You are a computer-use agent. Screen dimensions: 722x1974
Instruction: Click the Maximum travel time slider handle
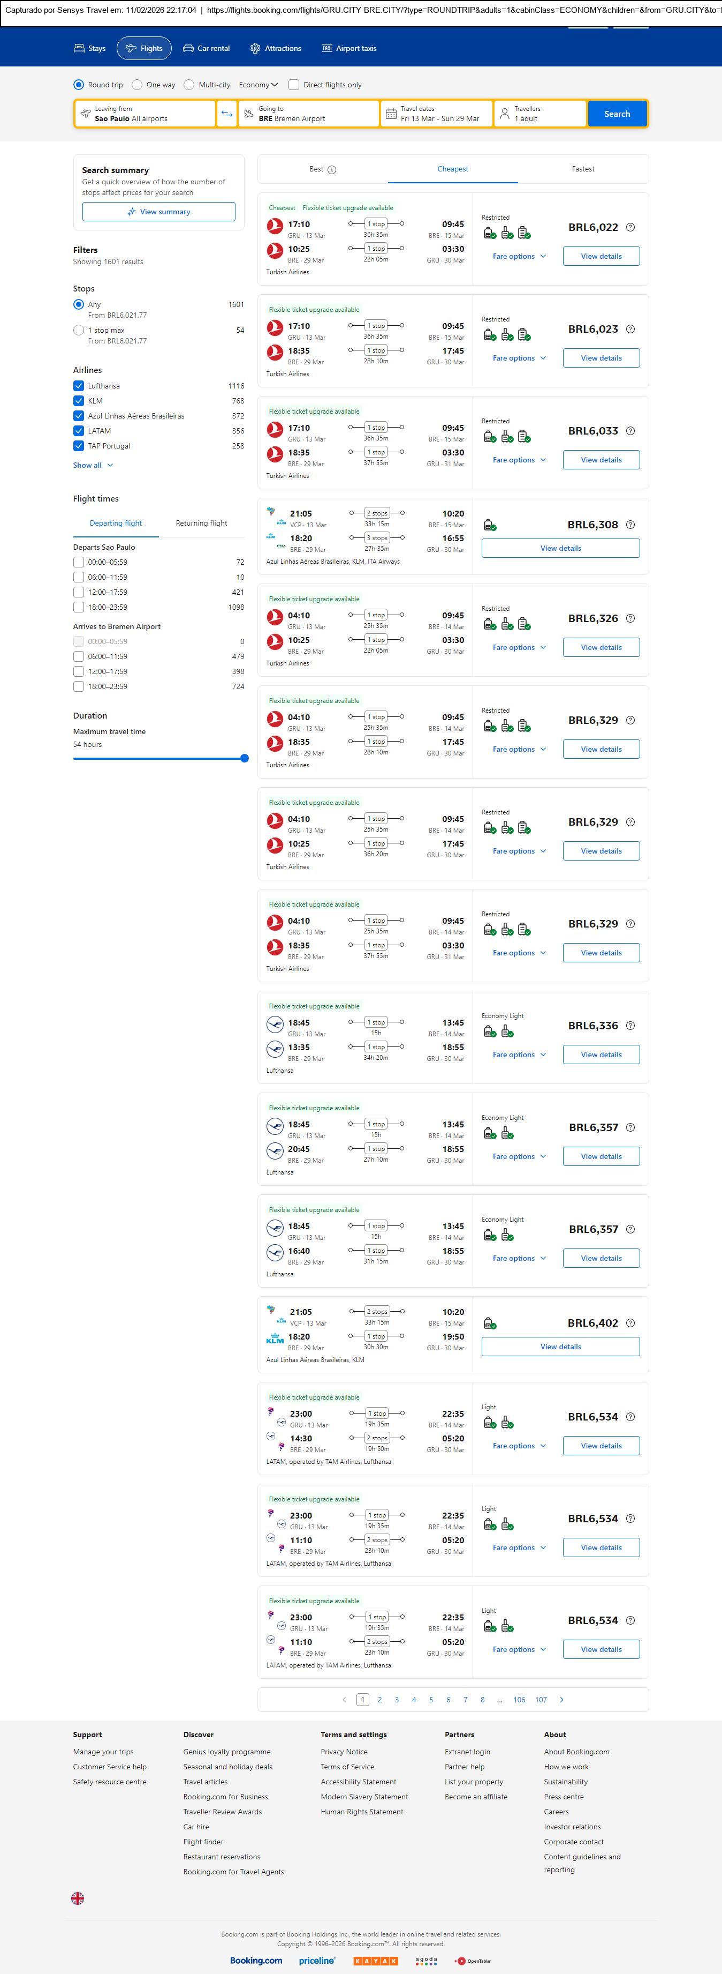click(244, 759)
